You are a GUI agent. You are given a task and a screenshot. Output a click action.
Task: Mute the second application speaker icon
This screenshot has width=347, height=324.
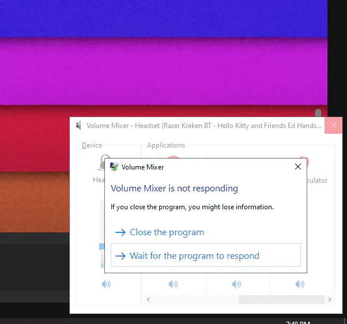pos(236,284)
